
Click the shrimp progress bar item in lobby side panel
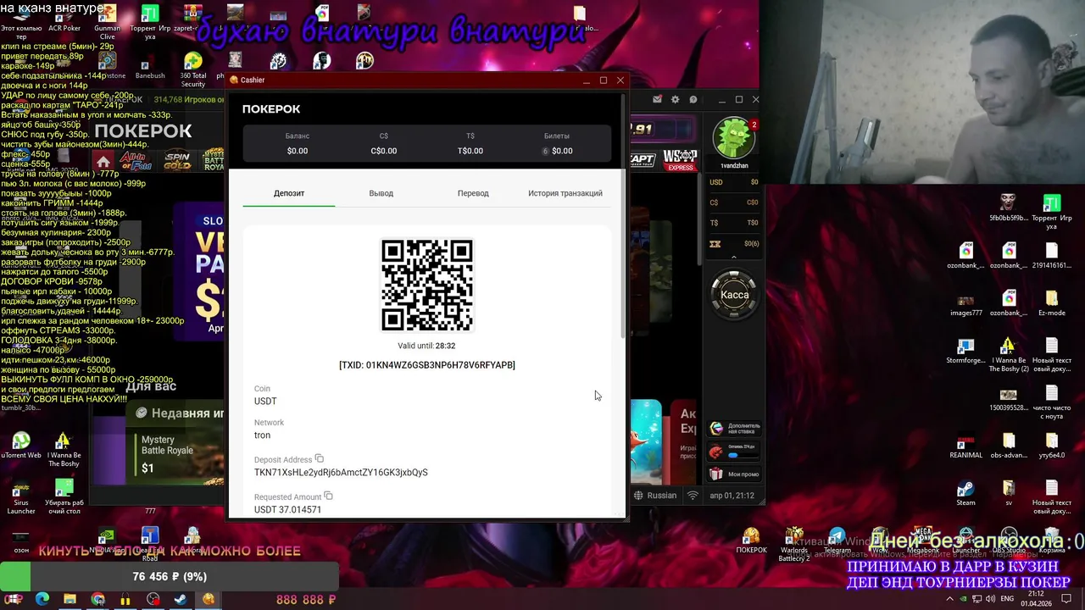734,452
